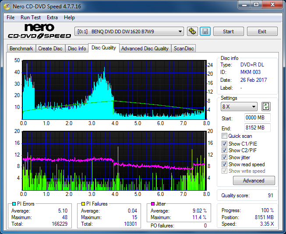Click the refresh settings icon beside speed

pyautogui.click(x=266, y=107)
